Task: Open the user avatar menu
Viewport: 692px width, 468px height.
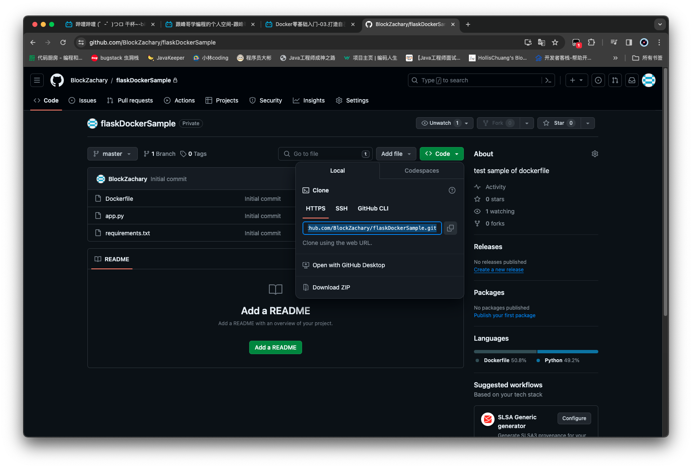Action: point(649,80)
